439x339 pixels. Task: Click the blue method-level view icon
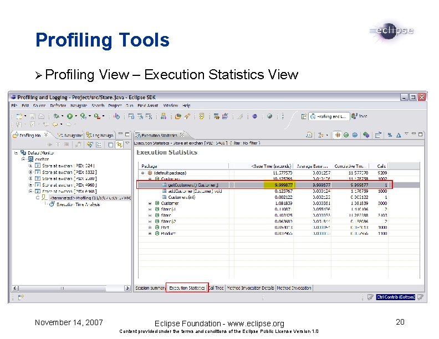pos(355,135)
